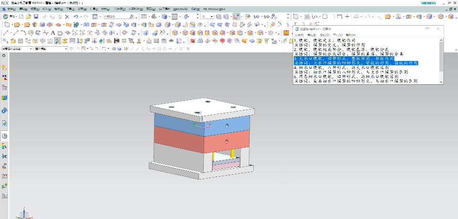Click the grayed Redo arrow icon
The image size is (458, 219).
(86, 17)
